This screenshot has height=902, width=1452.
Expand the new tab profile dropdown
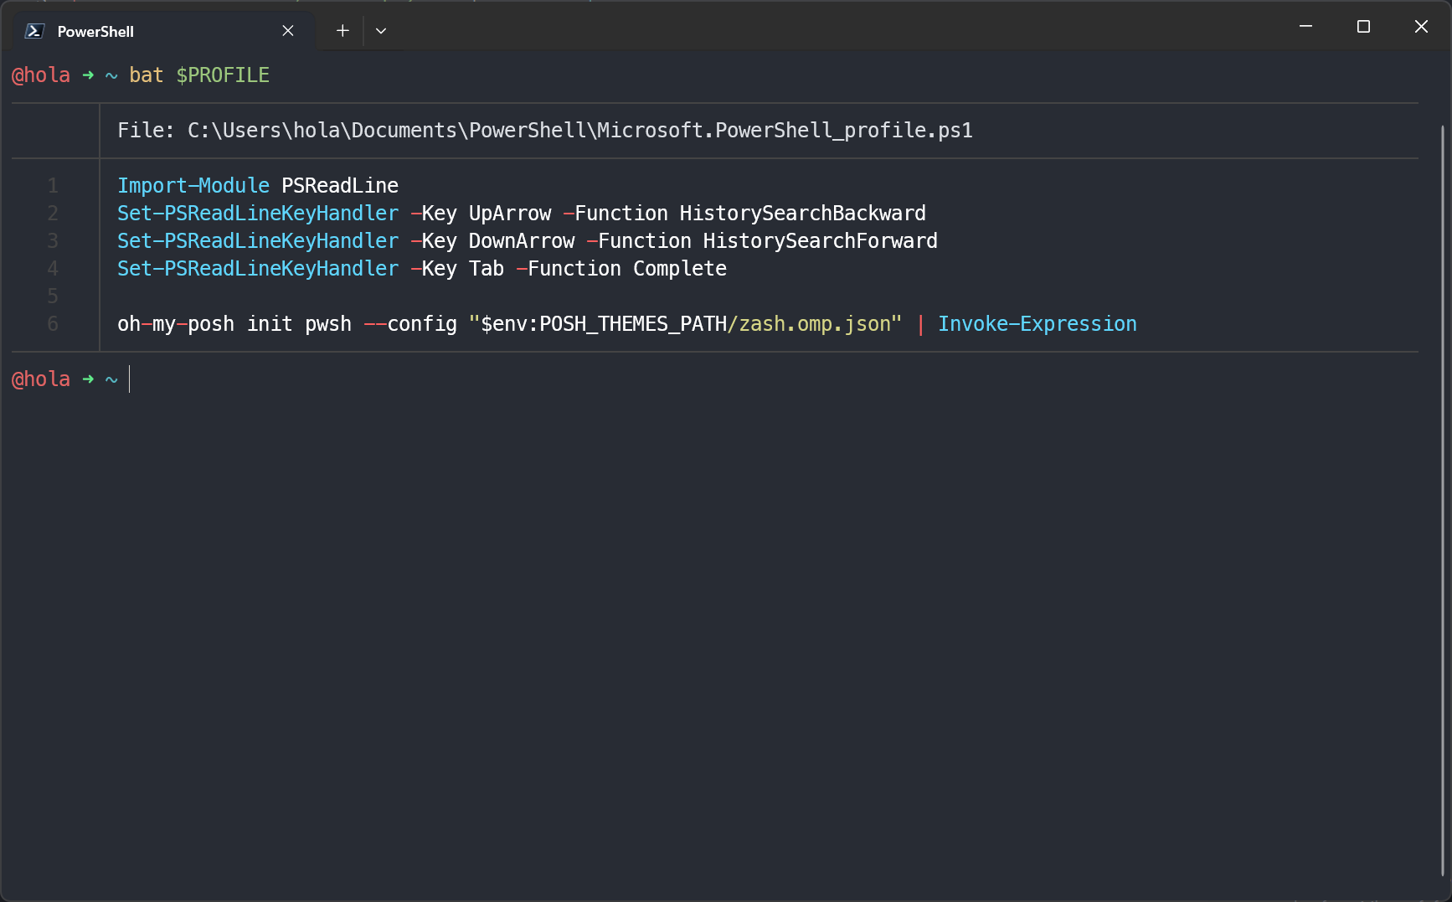(381, 31)
